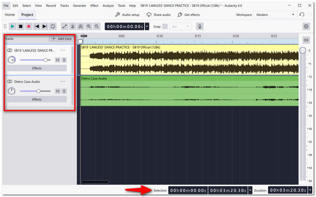Open Dietro Casa Audio track options menu
This screenshot has width=316, height=197.
(63, 81)
